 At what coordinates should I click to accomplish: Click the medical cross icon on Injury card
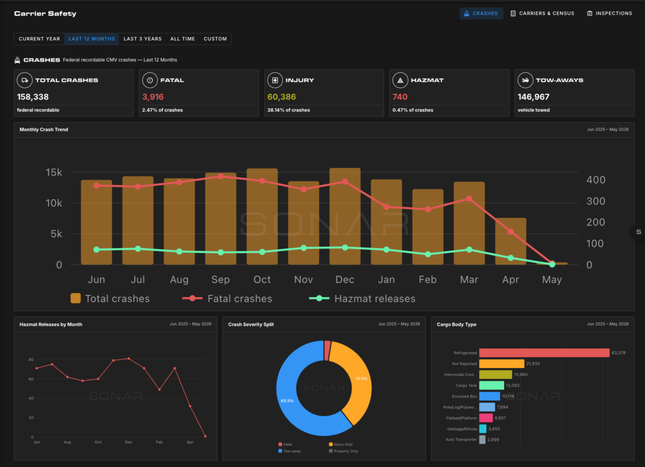275,80
